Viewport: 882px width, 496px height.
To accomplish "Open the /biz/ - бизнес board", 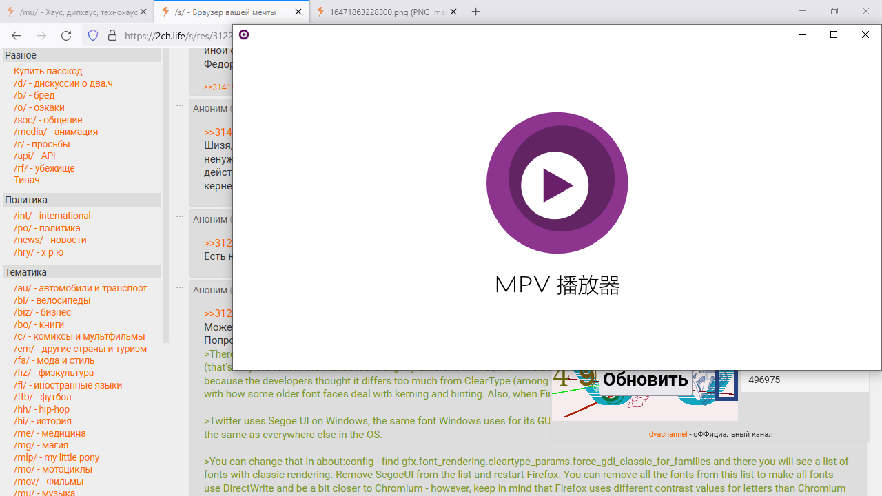I will pyautogui.click(x=43, y=312).
